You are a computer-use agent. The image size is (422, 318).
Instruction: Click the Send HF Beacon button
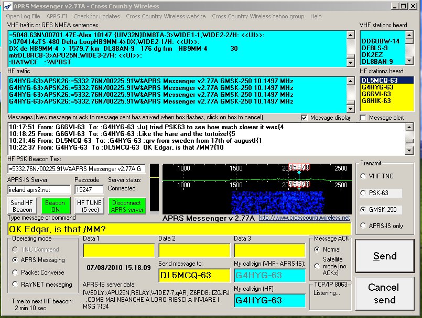[21, 206]
